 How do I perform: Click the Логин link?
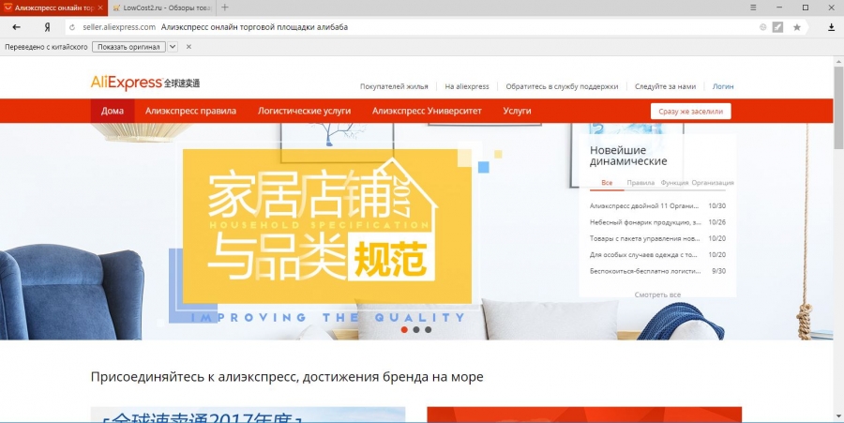(723, 86)
